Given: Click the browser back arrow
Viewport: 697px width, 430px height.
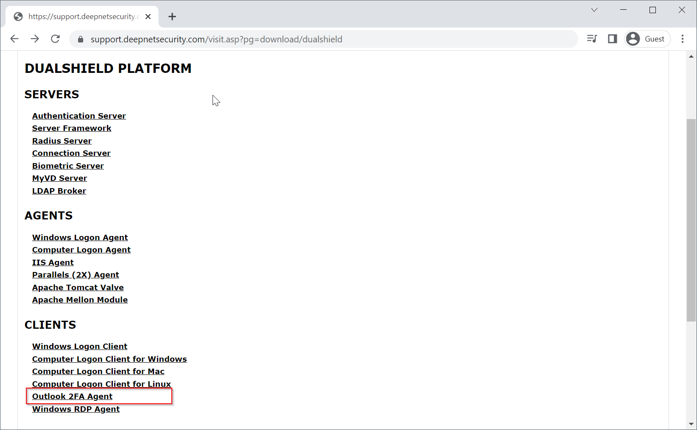Looking at the screenshot, I should coord(14,39).
